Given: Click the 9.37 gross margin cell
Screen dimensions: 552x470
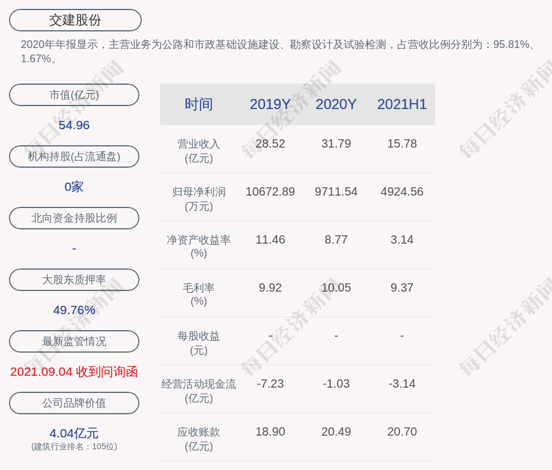Looking at the screenshot, I should tap(402, 287).
